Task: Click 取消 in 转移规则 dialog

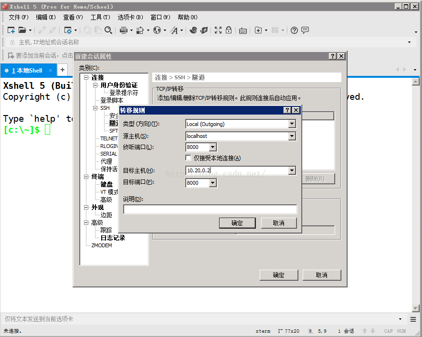Action: coord(279,223)
